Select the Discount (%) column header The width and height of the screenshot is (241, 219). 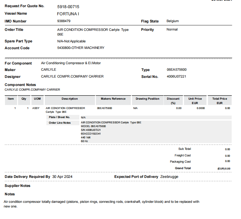(173, 100)
